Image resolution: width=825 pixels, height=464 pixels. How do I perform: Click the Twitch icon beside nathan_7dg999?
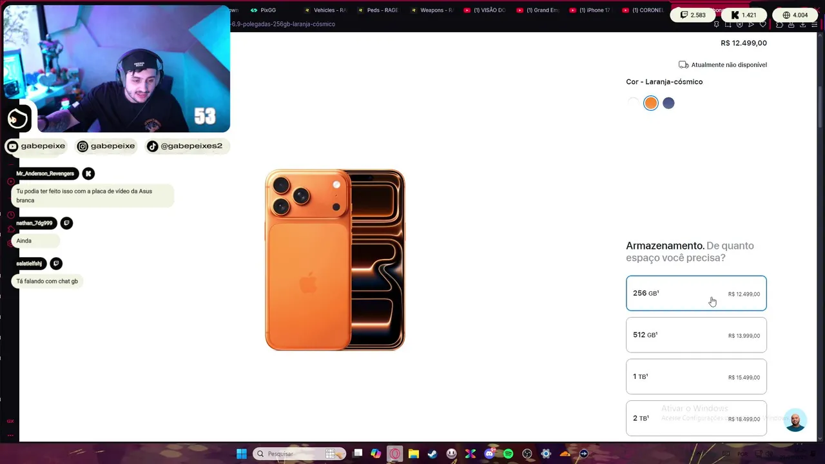66,223
